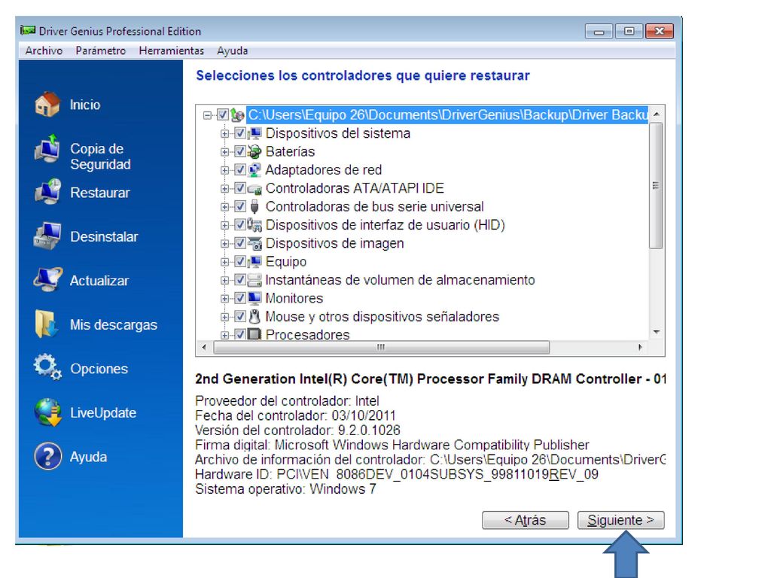
Task: Expand the Equipo tree node
Action: point(224,262)
